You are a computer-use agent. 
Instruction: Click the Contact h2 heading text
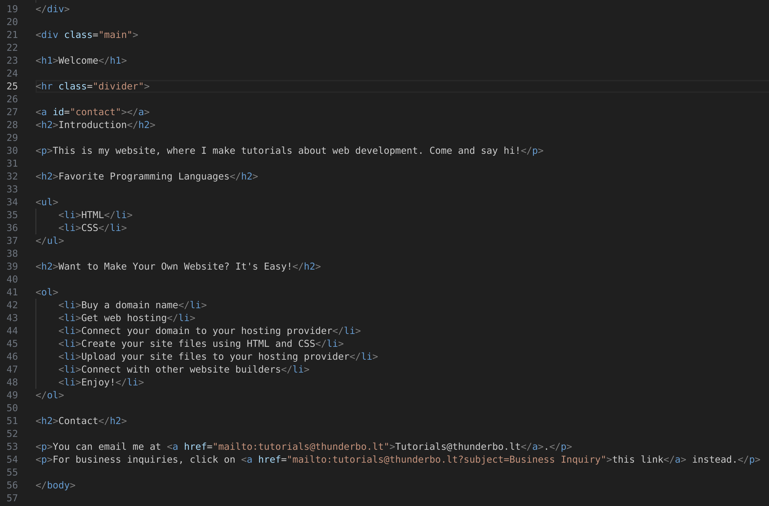coord(78,421)
